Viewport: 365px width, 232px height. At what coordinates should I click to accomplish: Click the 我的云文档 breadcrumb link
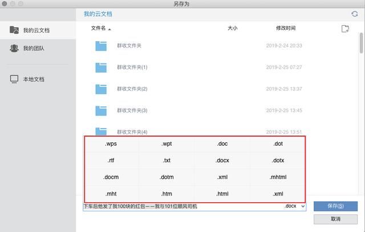point(98,14)
